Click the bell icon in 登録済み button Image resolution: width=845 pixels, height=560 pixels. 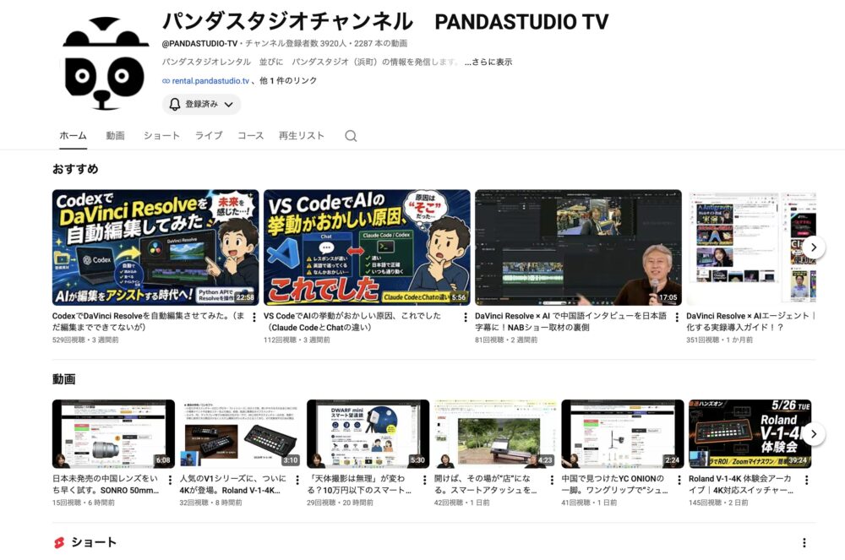click(175, 104)
